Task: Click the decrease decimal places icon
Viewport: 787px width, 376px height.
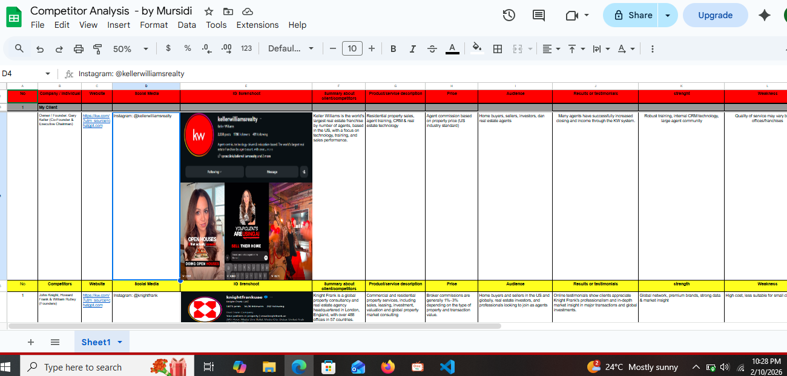Action: coord(206,48)
